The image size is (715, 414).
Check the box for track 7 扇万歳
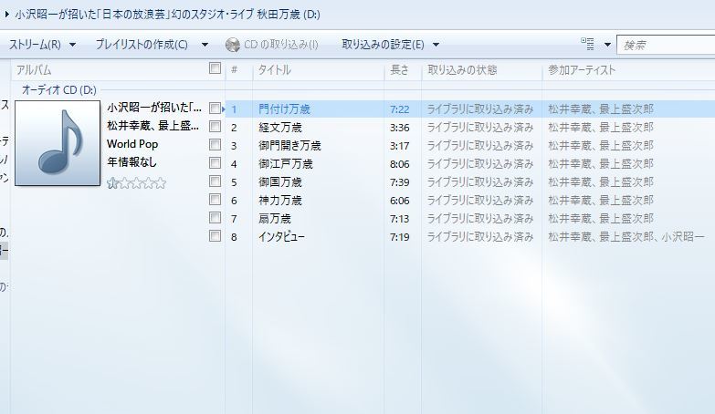[x=215, y=218]
